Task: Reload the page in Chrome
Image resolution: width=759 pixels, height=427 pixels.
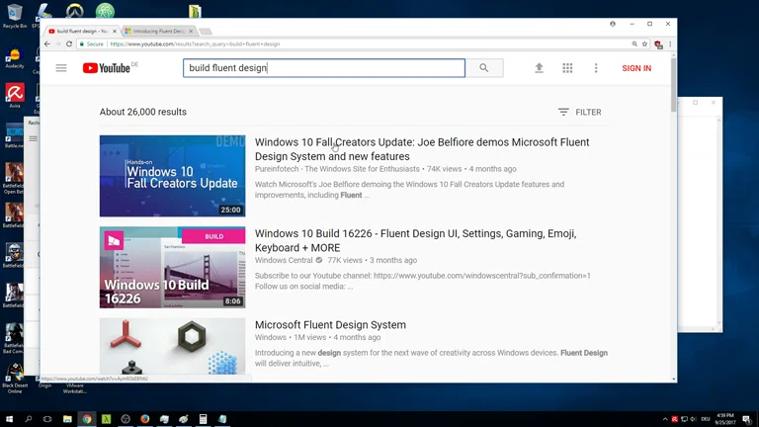Action: coord(69,44)
